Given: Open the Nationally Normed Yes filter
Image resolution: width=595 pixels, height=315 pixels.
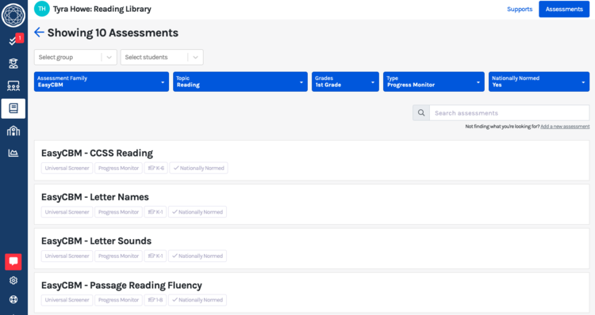Looking at the screenshot, I should point(539,82).
